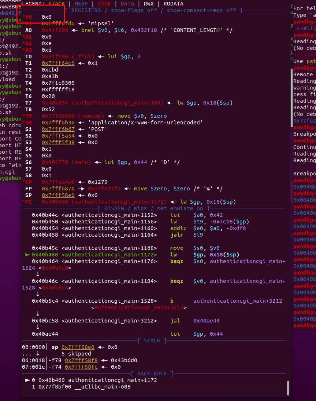
Task: Click the '5 skipped' stack line
Action: pos(76,354)
